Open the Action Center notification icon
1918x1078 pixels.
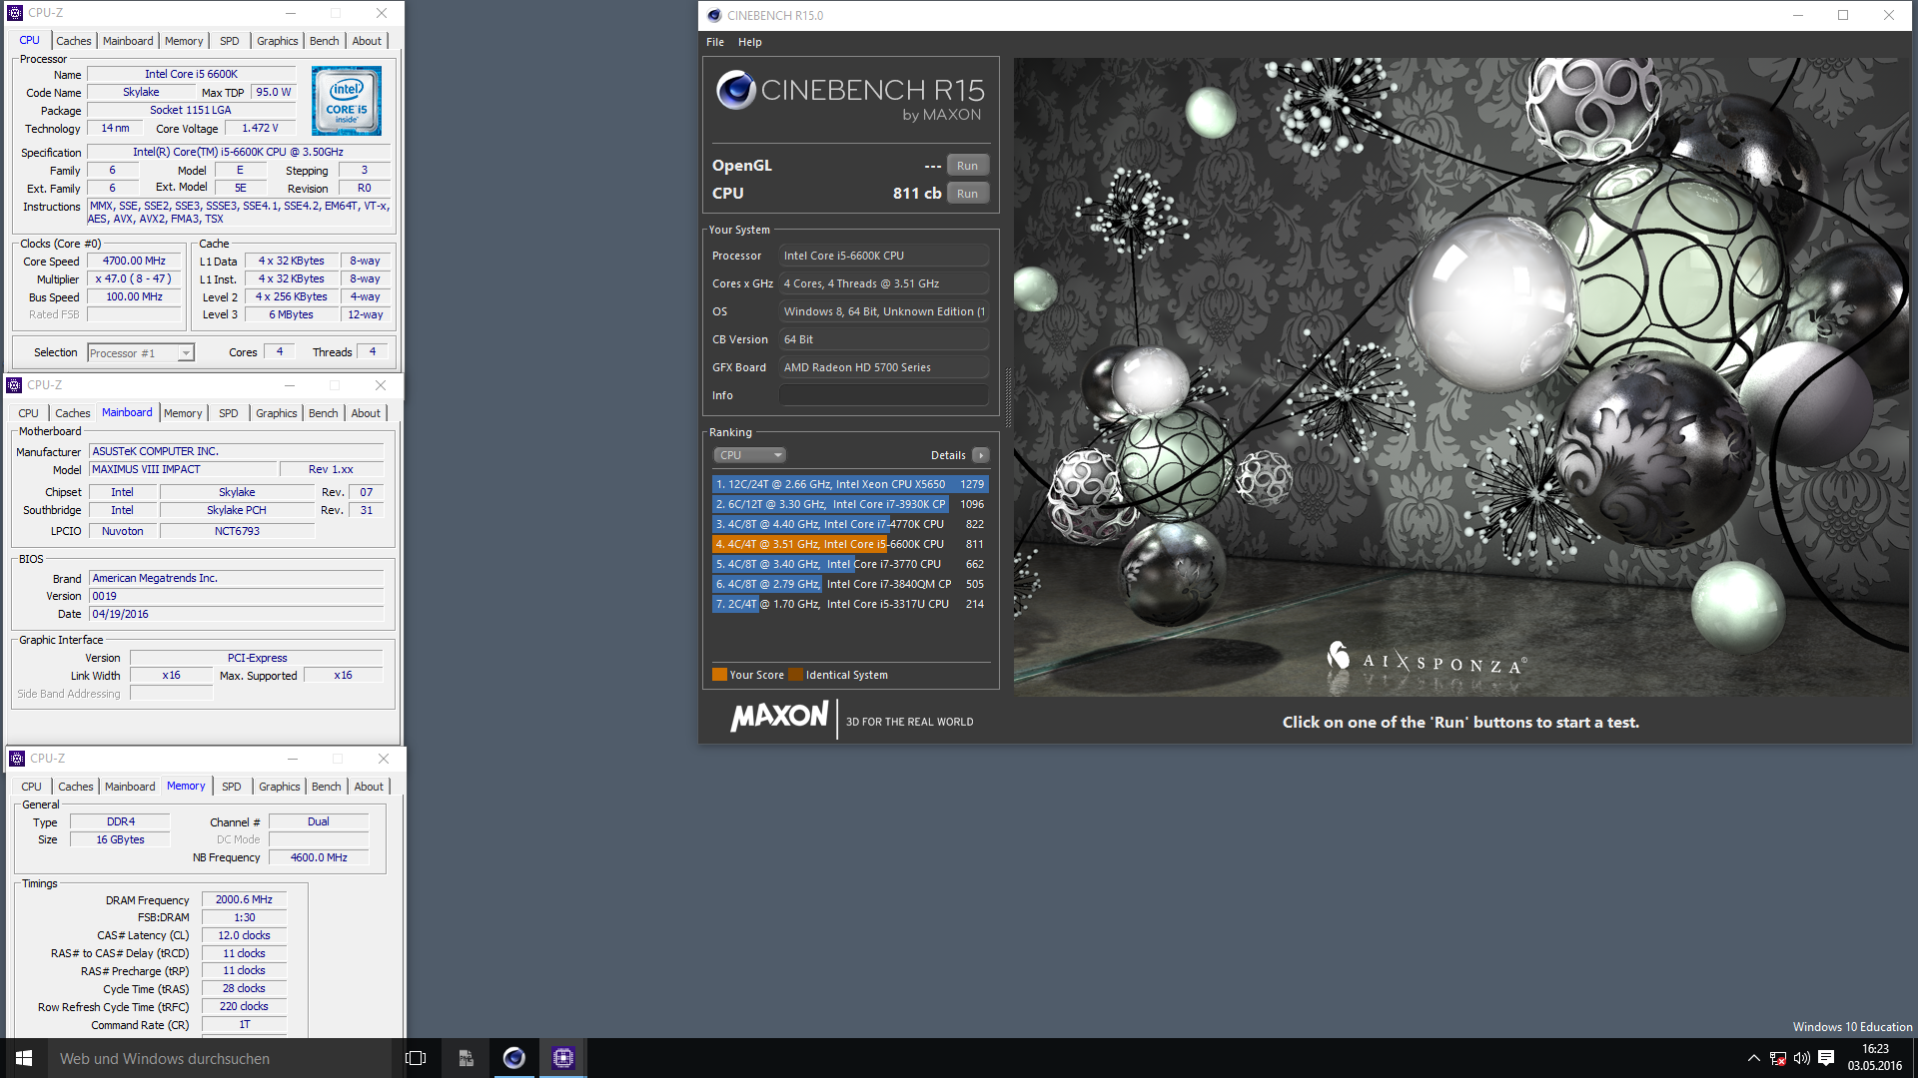[1826, 1058]
